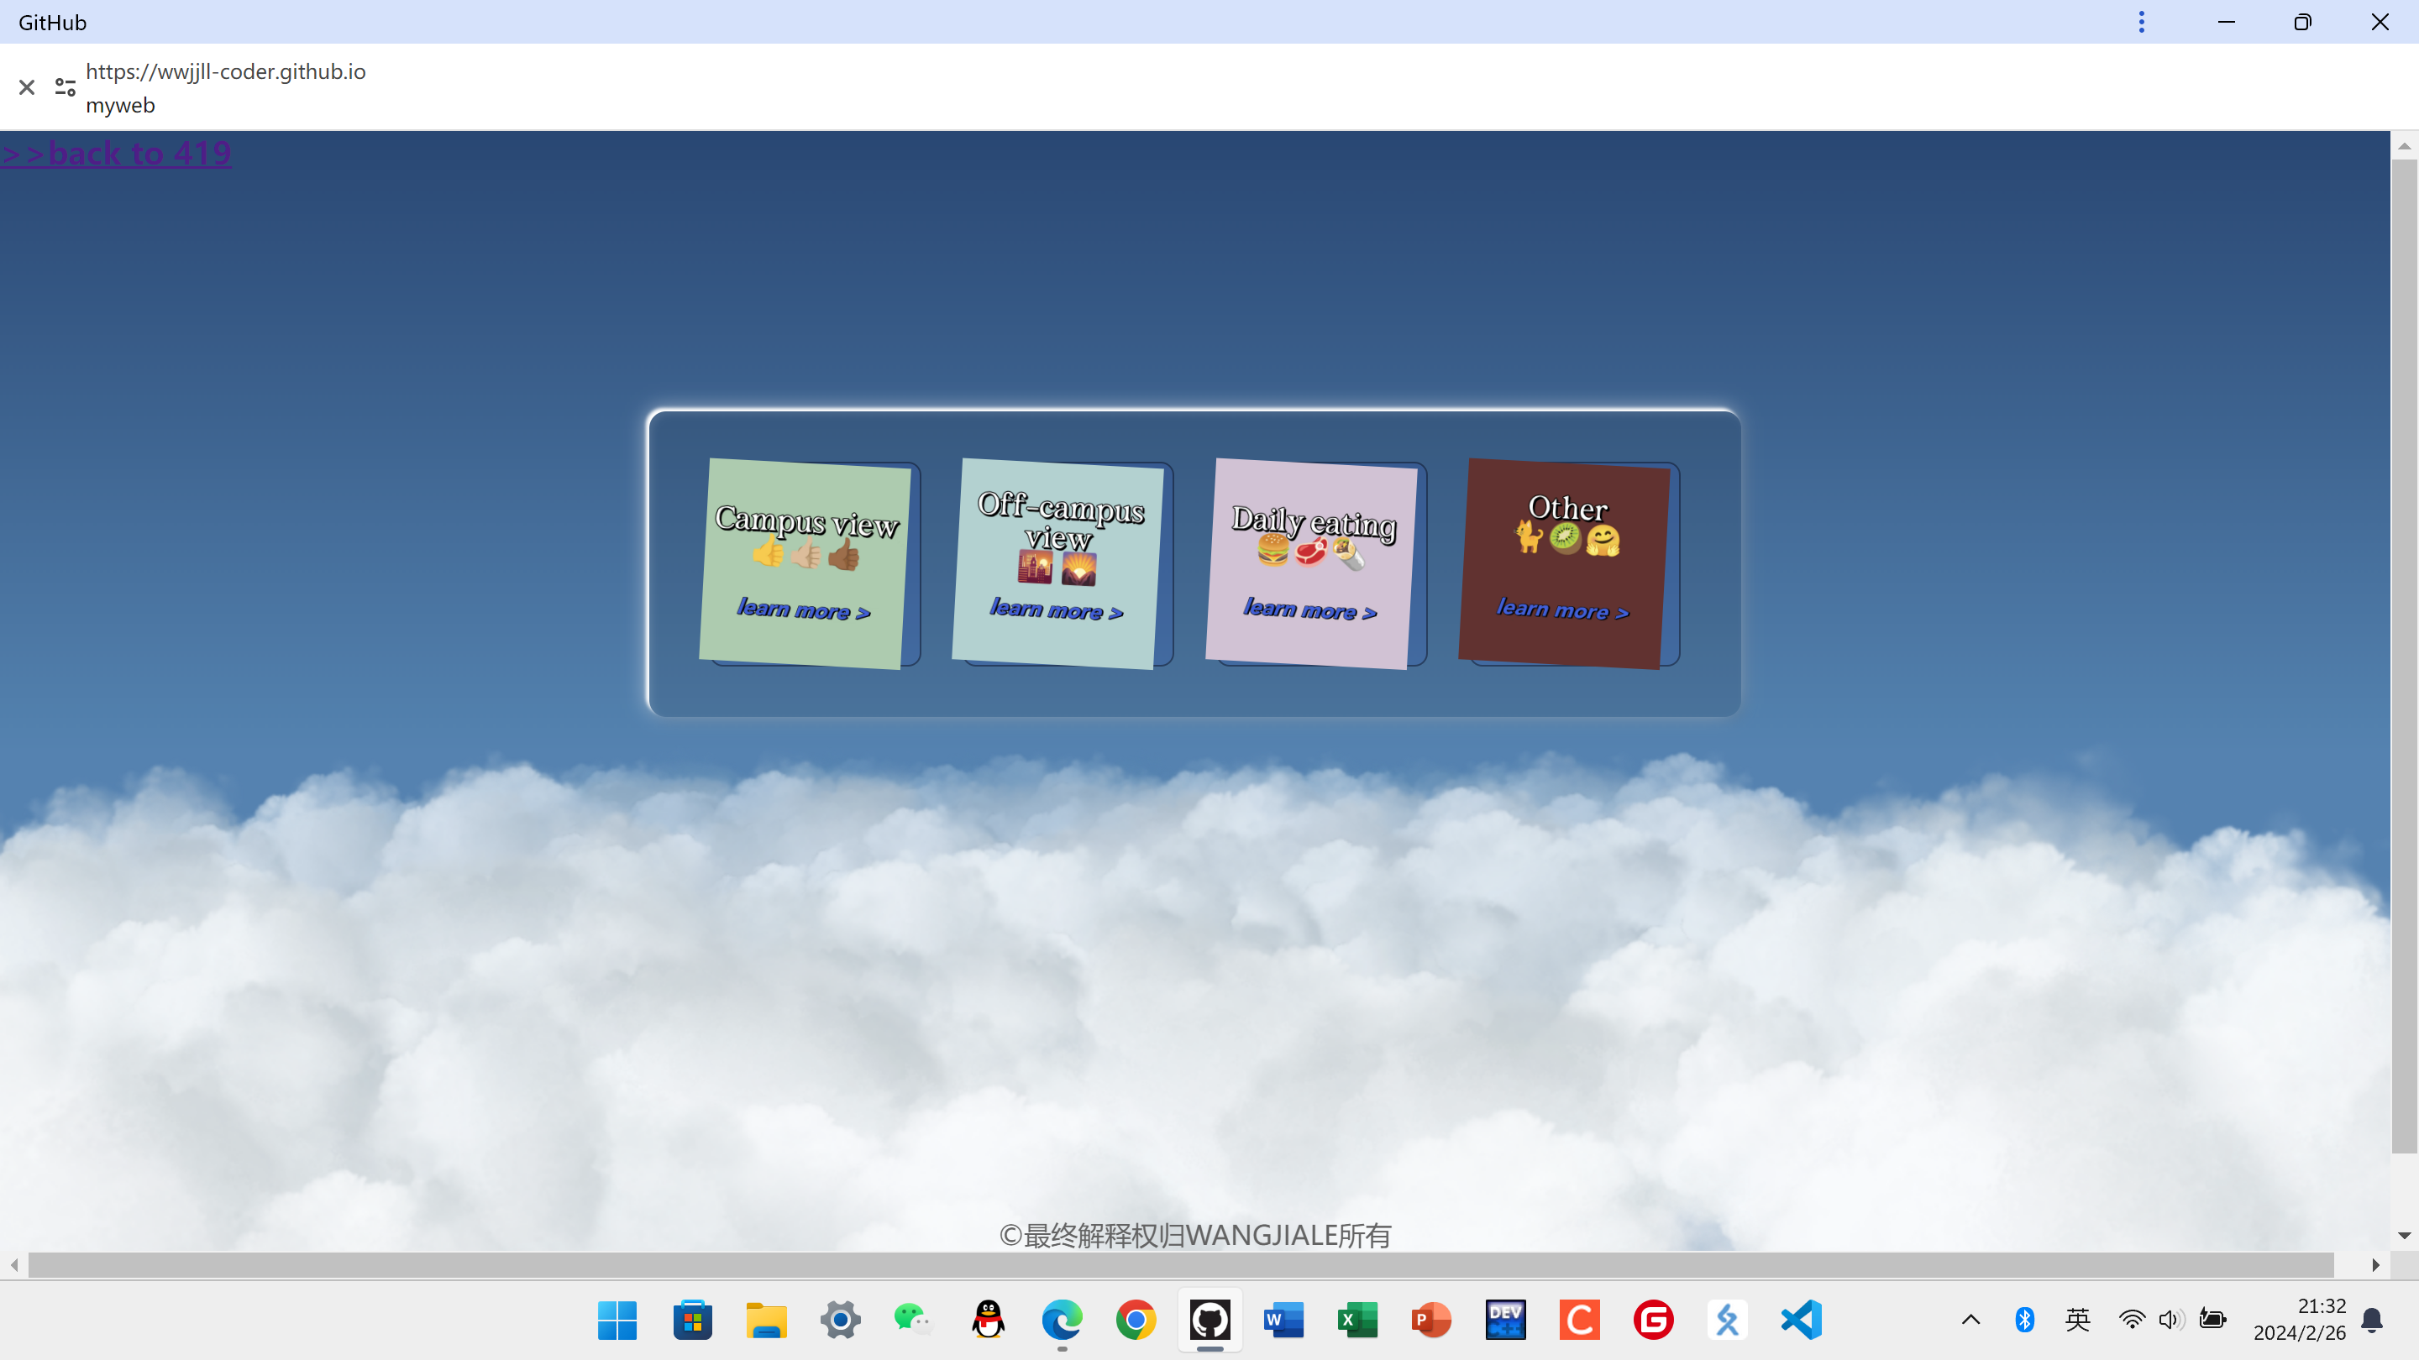Screen dimensions: 2419x1360
Task: Open Google Chrome from taskbar
Action: (1136, 1320)
